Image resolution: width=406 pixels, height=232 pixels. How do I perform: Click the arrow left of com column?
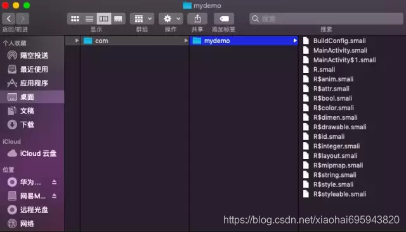77,41
